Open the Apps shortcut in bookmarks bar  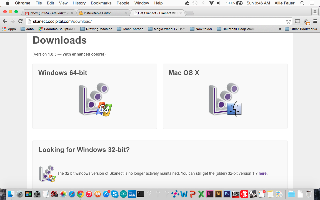(9, 29)
